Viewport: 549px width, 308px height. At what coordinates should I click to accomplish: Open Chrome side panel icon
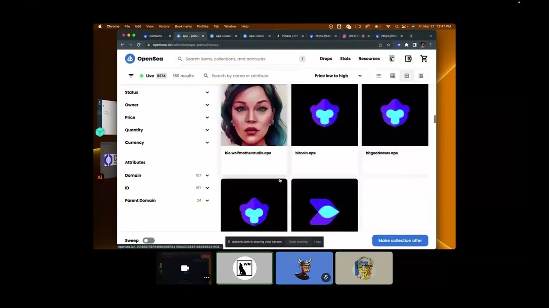coord(414,45)
